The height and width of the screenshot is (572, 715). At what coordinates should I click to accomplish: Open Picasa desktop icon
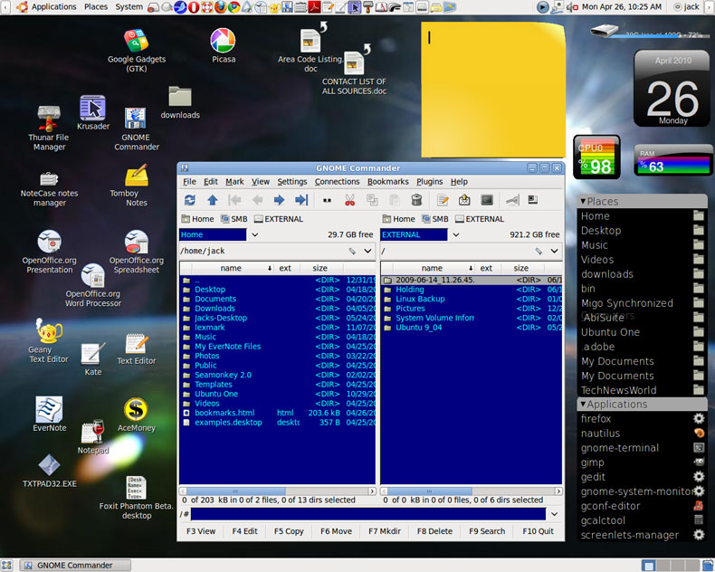tap(223, 45)
